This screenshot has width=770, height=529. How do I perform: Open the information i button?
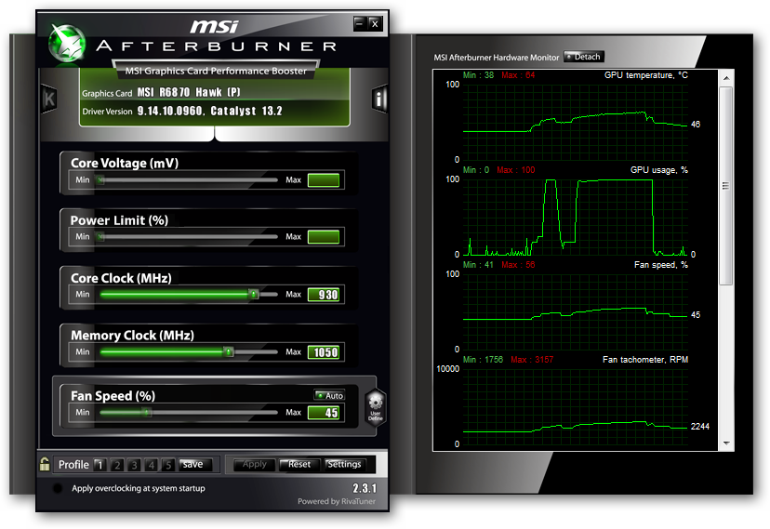point(379,99)
